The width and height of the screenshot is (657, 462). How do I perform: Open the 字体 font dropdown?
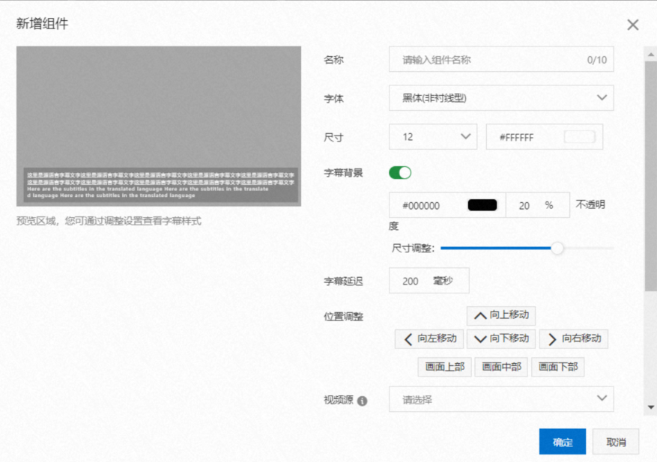tap(500, 97)
